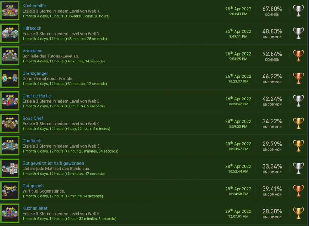The height and width of the screenshot is (226, 309).
Task: Click the Gut gewürzt ist halb gewonnen image
Action: [x=10, y=169]
